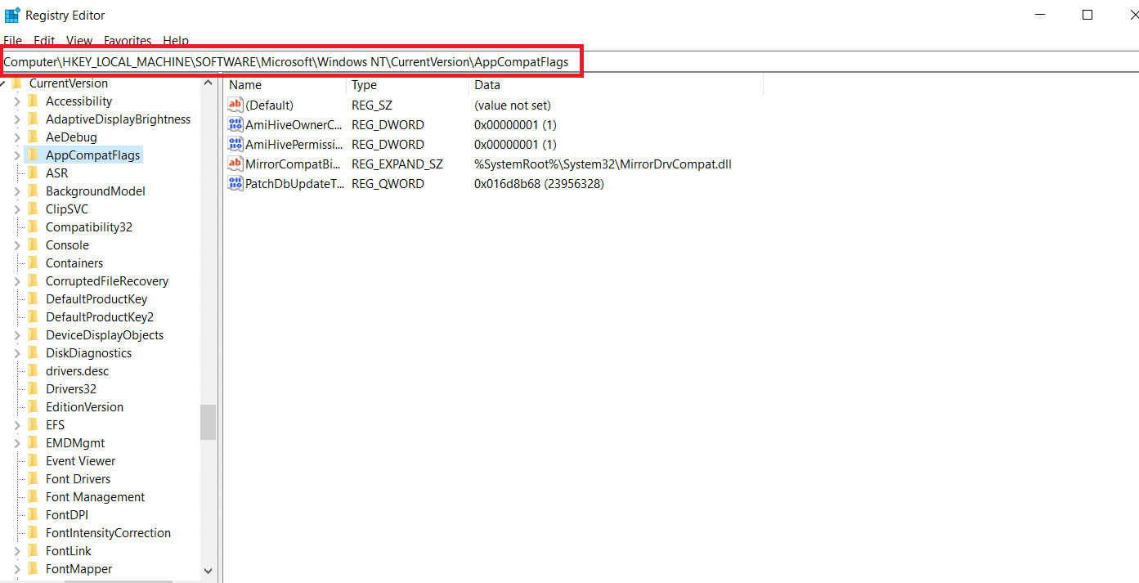Screen dimensions: 1139x583
Task: Click the (Default) string value icon
Action: [235, 105]
